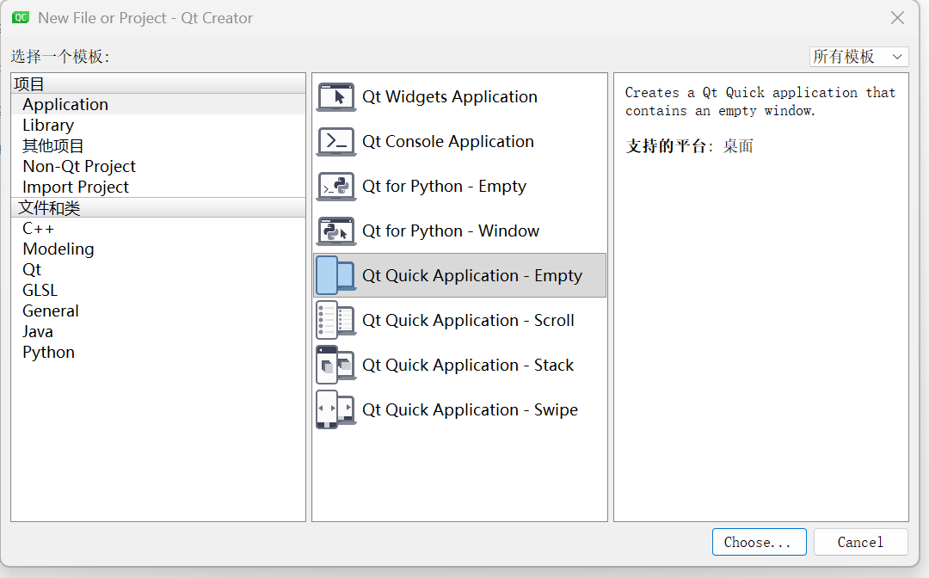Click the Qt Quick Application - Empty icon

pyautogui.click(x=336, y=275)
